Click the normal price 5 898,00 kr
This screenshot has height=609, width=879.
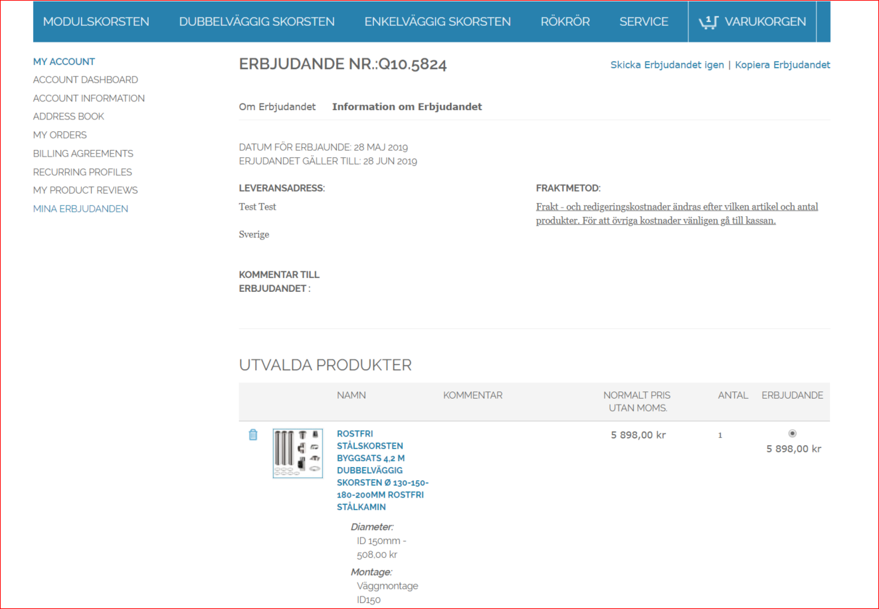click(638, 435)
